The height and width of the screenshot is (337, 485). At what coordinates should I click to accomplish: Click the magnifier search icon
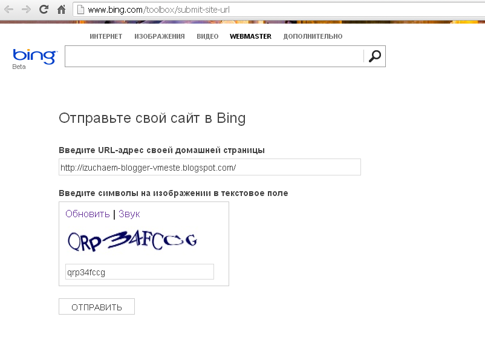375,56
